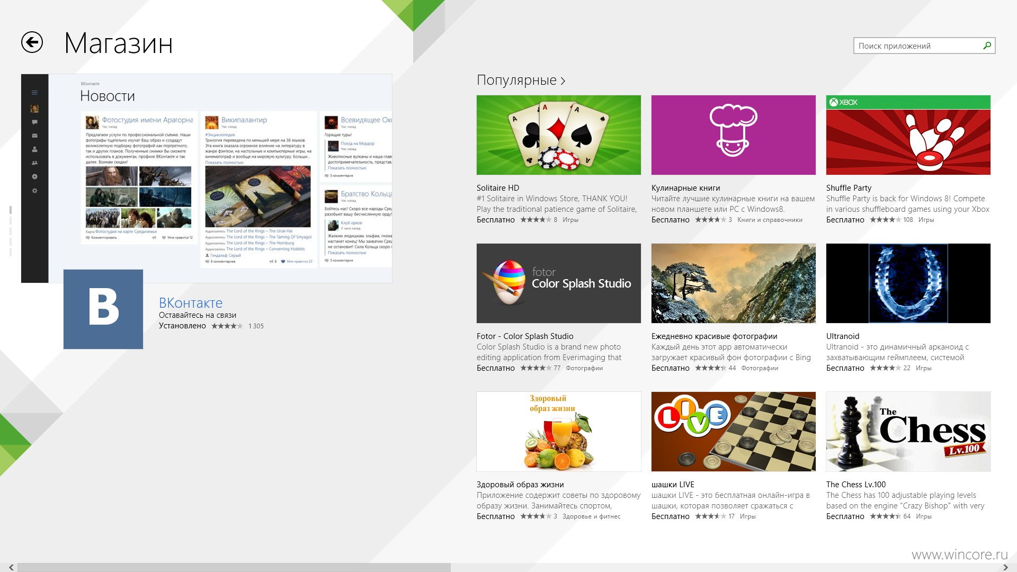Go back with the round arrow button
Viewport: 1017px width, 572px height.
pos(32,42)
